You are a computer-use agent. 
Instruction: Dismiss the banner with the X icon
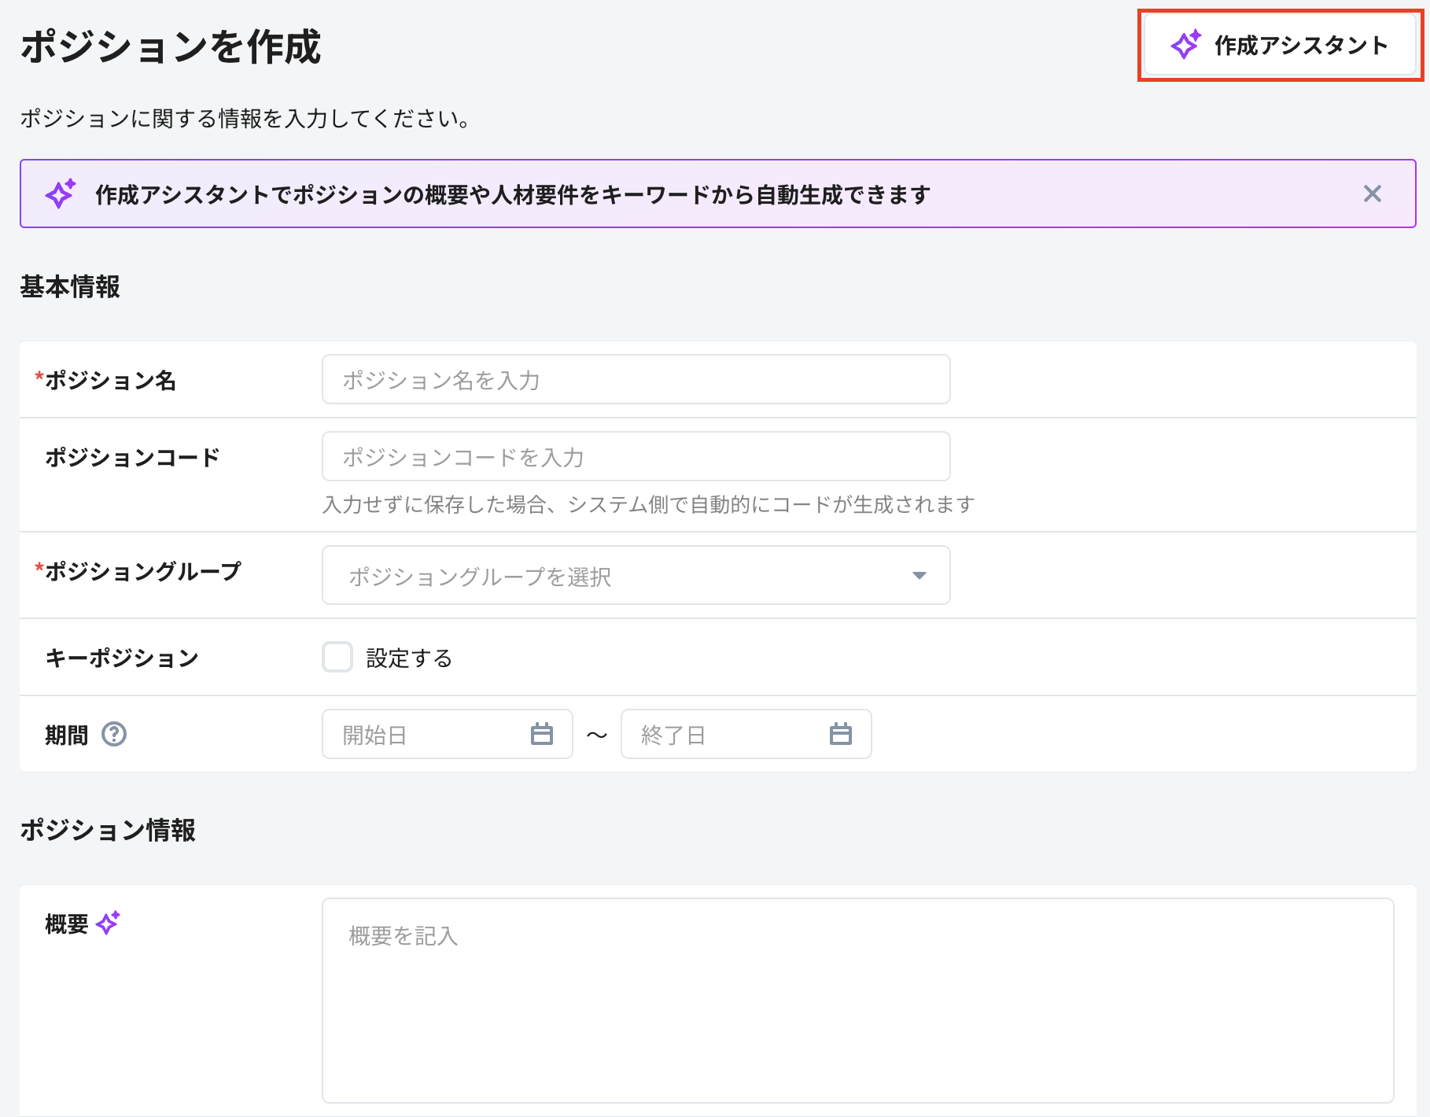tap(1373, 194)
